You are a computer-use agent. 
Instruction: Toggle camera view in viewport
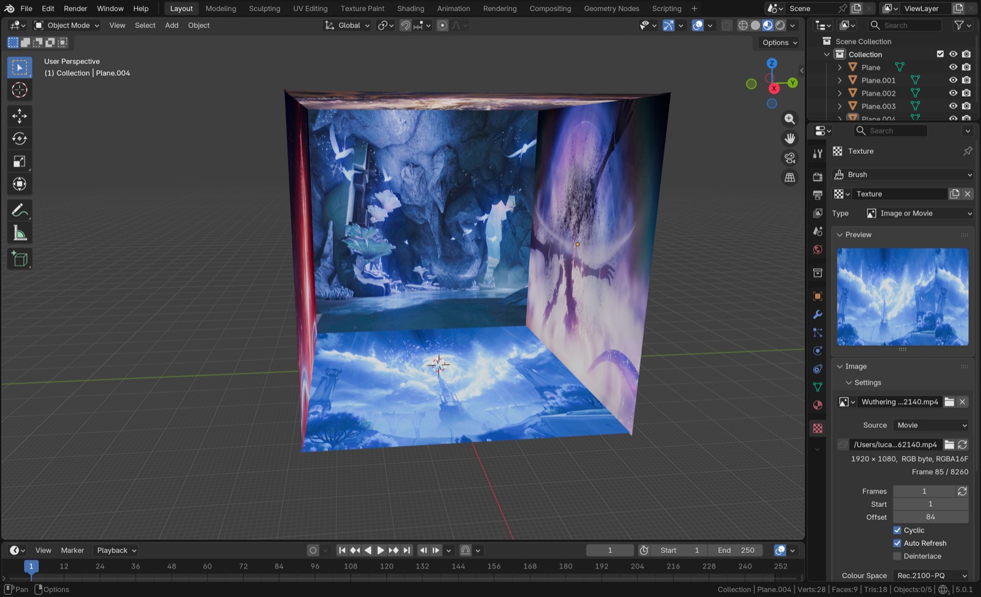click(x=790, y=158)
